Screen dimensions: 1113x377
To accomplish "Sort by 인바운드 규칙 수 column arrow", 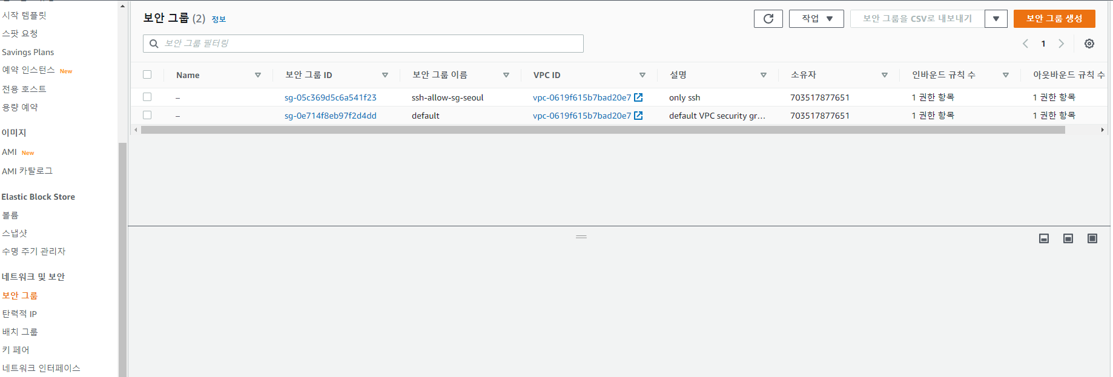I will click(1006, 75).
